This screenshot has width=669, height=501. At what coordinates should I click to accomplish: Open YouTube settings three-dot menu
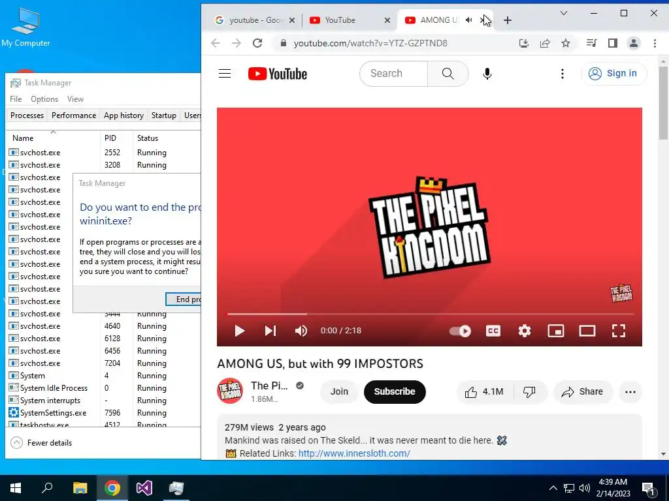563,74
